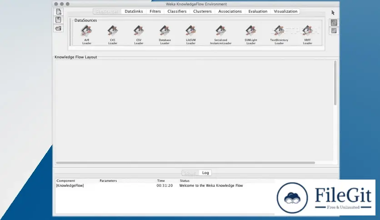Viewport: 380px width, 220px height.
Task: Click the vertical scrollbar of layout canvas
Action: (x=335, y=83)
